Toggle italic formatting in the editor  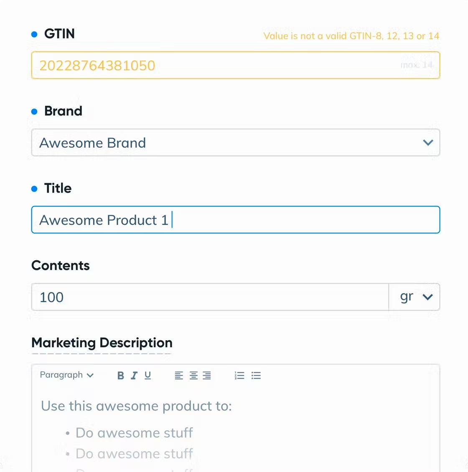click(x=134, y=375)
